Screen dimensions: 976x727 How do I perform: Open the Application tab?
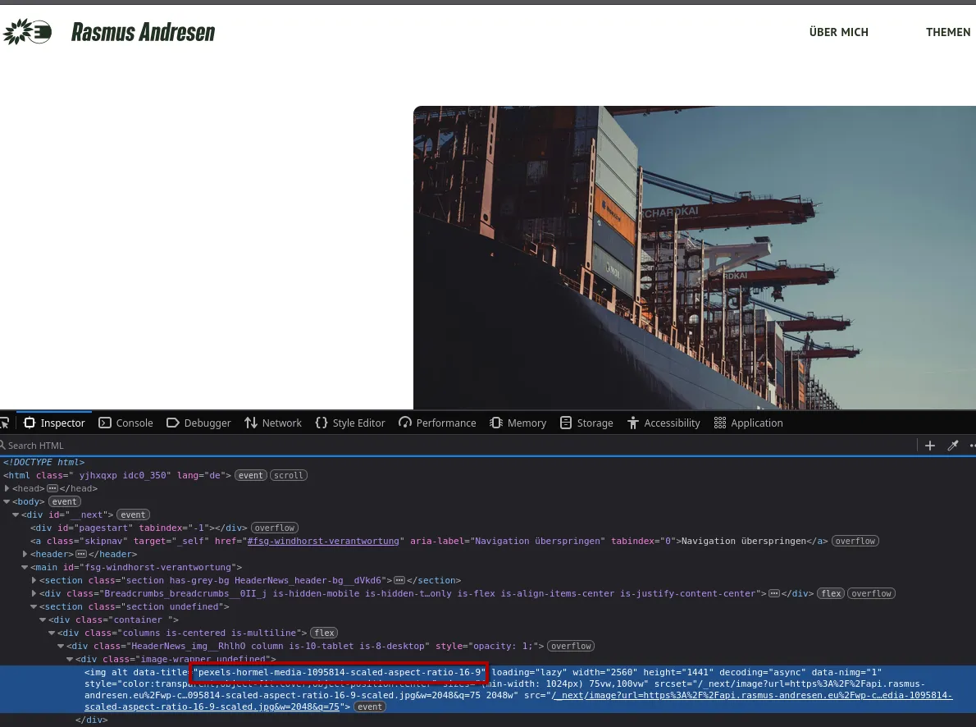point(748,423)
